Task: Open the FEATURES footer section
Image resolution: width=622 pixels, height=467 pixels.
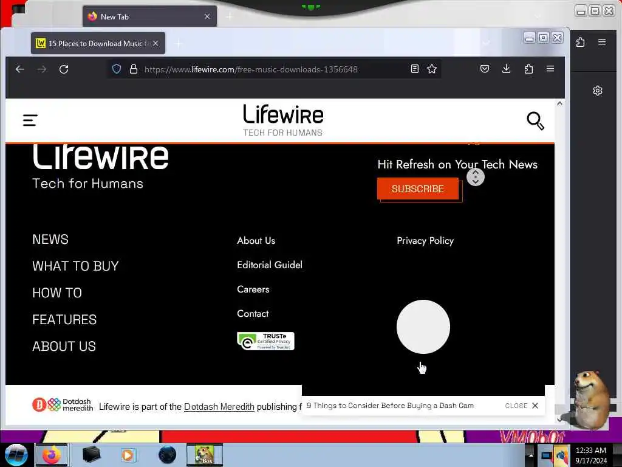Action: [64, 320]
